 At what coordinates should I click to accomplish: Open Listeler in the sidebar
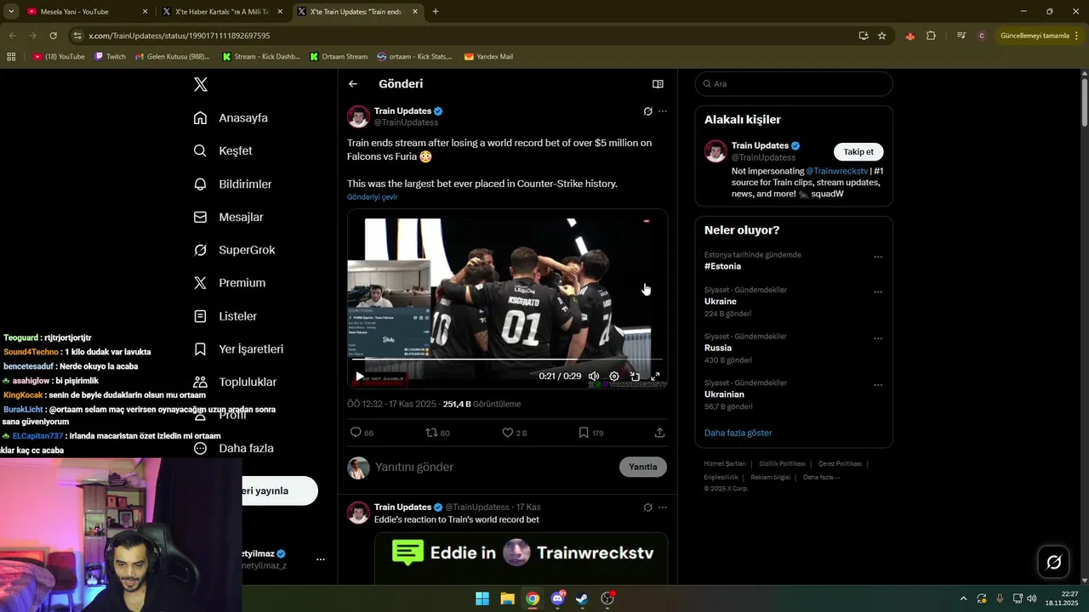click(225, 316)
